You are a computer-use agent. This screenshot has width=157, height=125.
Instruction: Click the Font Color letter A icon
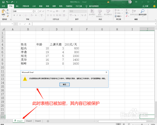(x=36, y=15)
